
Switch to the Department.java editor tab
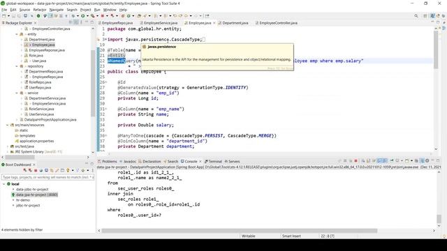(235, 23)
